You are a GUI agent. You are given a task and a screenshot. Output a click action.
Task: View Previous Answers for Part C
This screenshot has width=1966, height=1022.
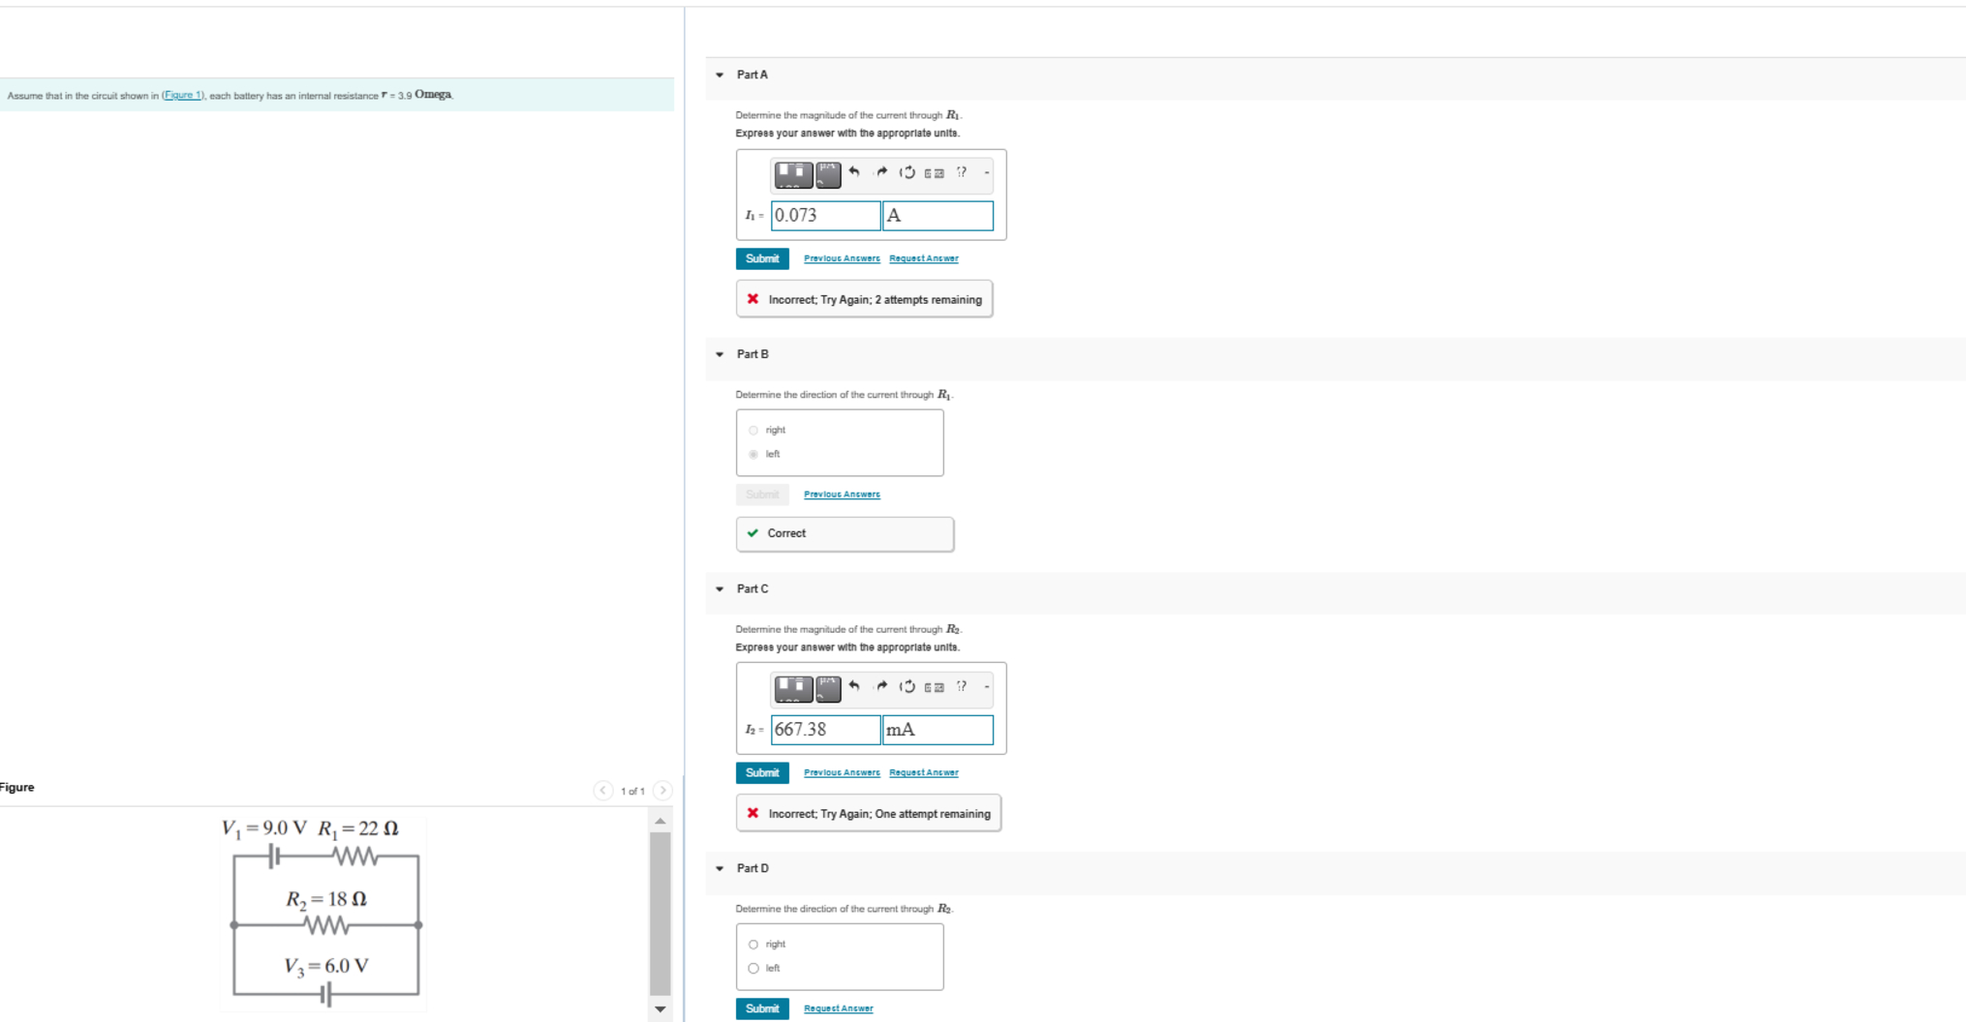(842, 772)
